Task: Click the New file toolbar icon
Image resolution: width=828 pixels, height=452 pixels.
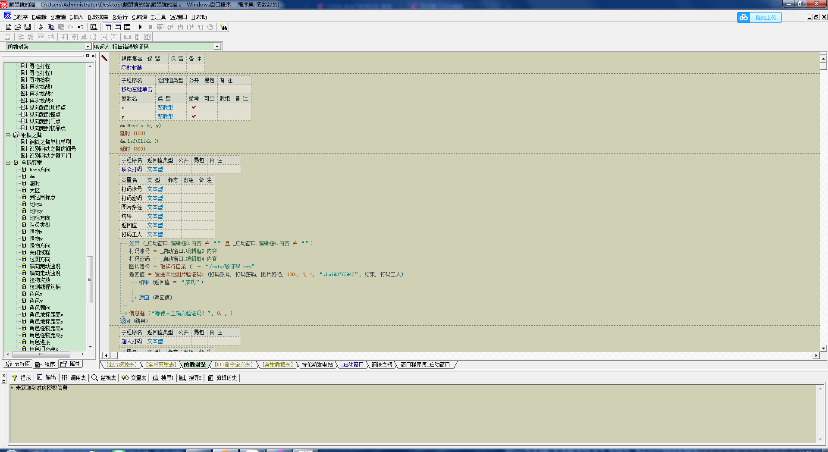Action: [x=8, y=27]
